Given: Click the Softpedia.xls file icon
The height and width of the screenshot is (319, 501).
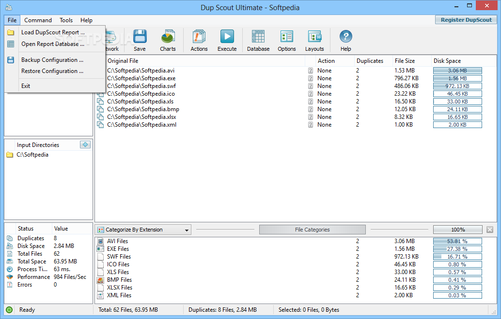Looking at the screenshot, I should pos(100,101).
